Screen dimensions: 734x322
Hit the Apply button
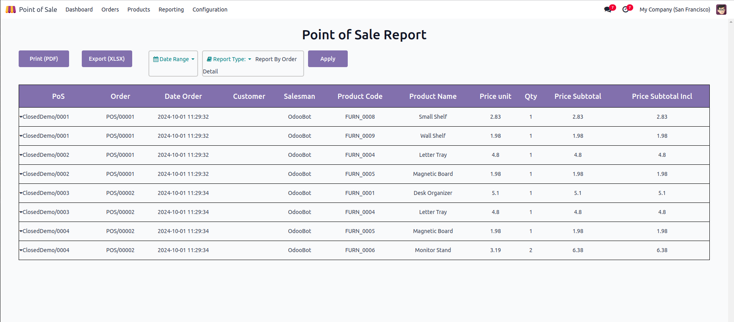coord(328,59)
